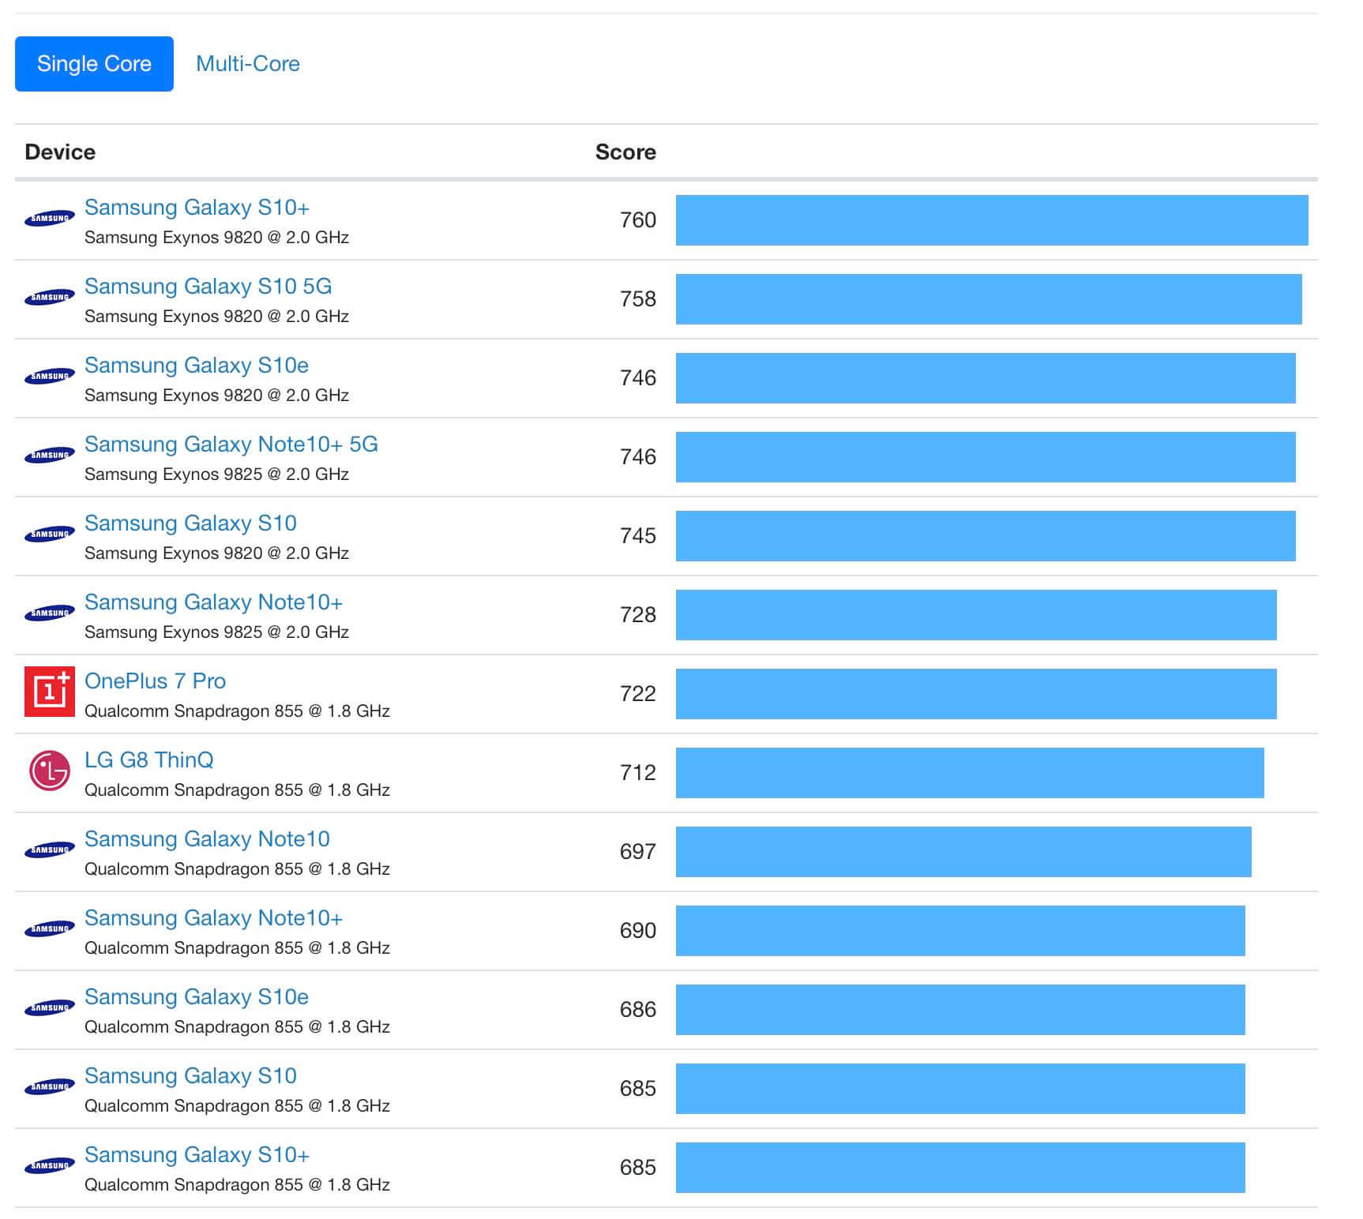Click Samsung logo for top-scoring Galaxy S10+

tap(49, 219)
